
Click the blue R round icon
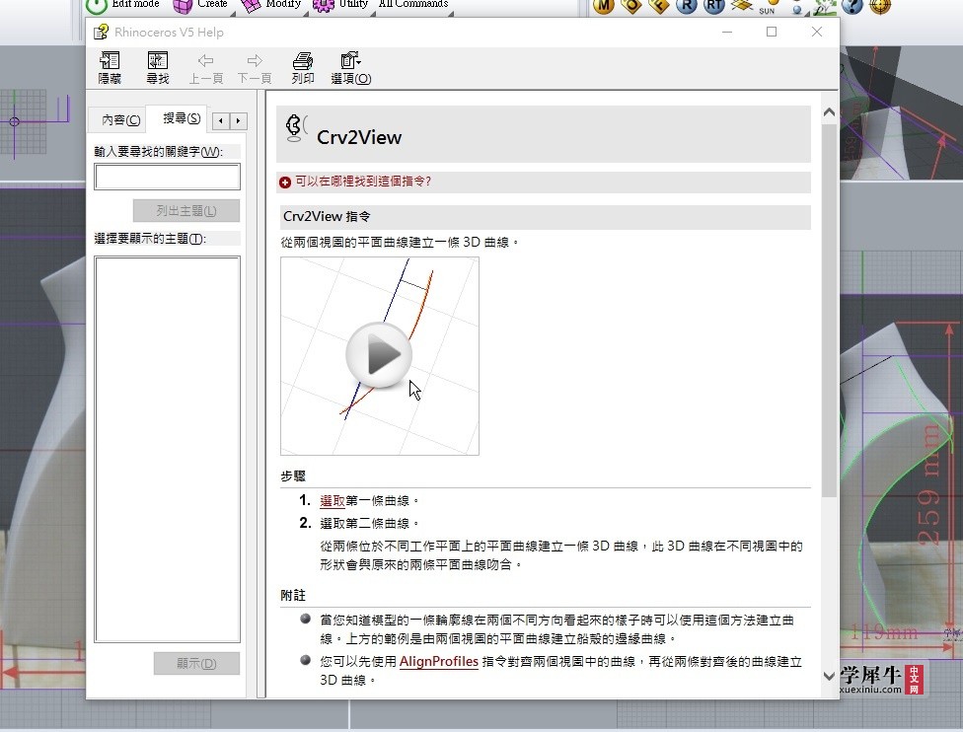coord(686,6)
